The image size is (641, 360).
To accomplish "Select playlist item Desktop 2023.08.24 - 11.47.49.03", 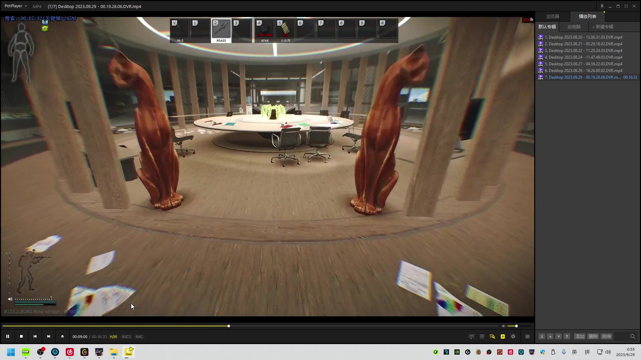I will (588, 57).
